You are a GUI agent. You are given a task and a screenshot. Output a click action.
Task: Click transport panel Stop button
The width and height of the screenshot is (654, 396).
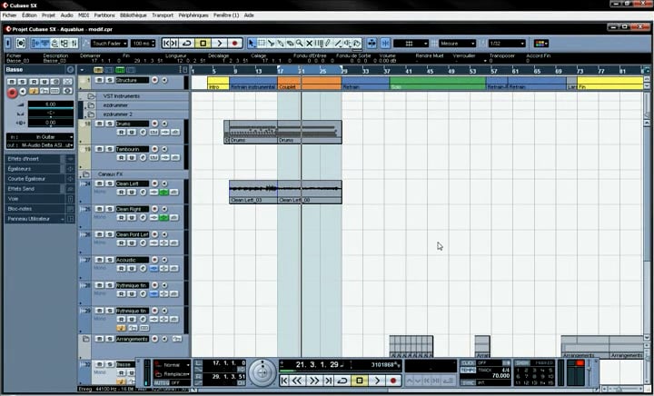[x=360, y=381]
